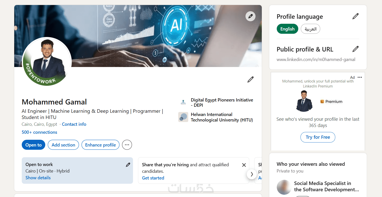Viewport: 382px width, 197px height.
Task: Click the Add section button
Action: tap(63, 145)
